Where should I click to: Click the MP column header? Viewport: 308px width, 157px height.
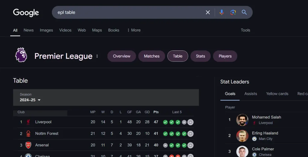(x=93, y=112)
